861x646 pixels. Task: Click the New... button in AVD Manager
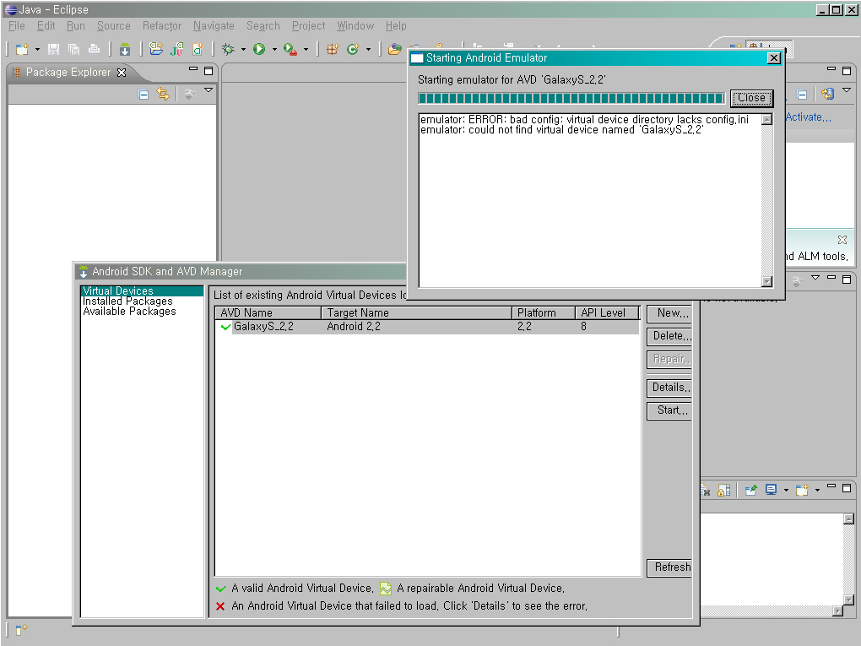[x=669, y=313]
